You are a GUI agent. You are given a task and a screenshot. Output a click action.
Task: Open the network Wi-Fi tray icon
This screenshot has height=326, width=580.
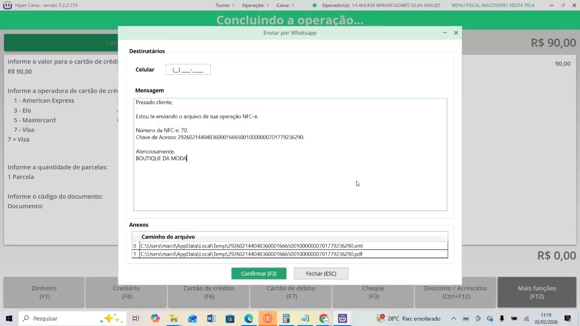pyautogui.click(x=527, y=318)
